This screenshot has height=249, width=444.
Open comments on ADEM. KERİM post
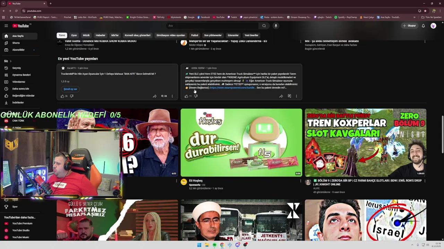[x=289, y=96]
